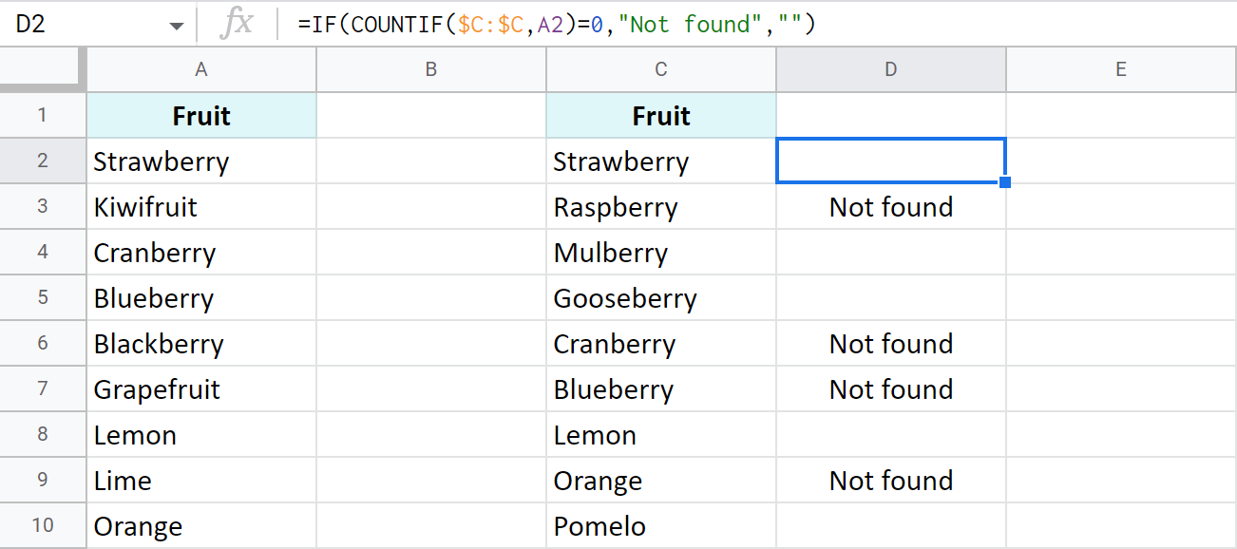1237x549 pixels.
Task: Click cell C10 with Pomelo
Action: 661,526
